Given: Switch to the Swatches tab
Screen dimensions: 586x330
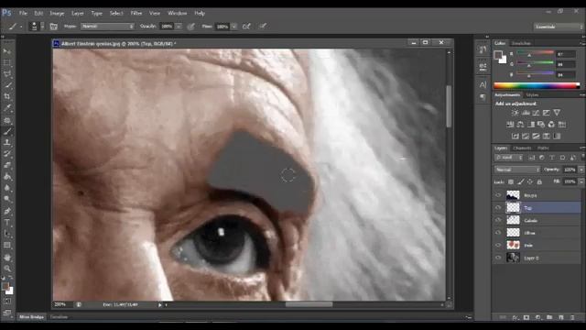Looking at the screenshot, I should point(521,43).
